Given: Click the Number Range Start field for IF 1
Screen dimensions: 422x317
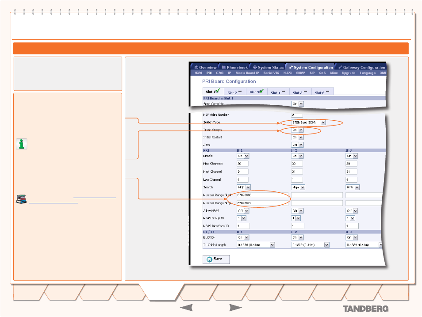Looking at the screenshot, I should [262, 195].
